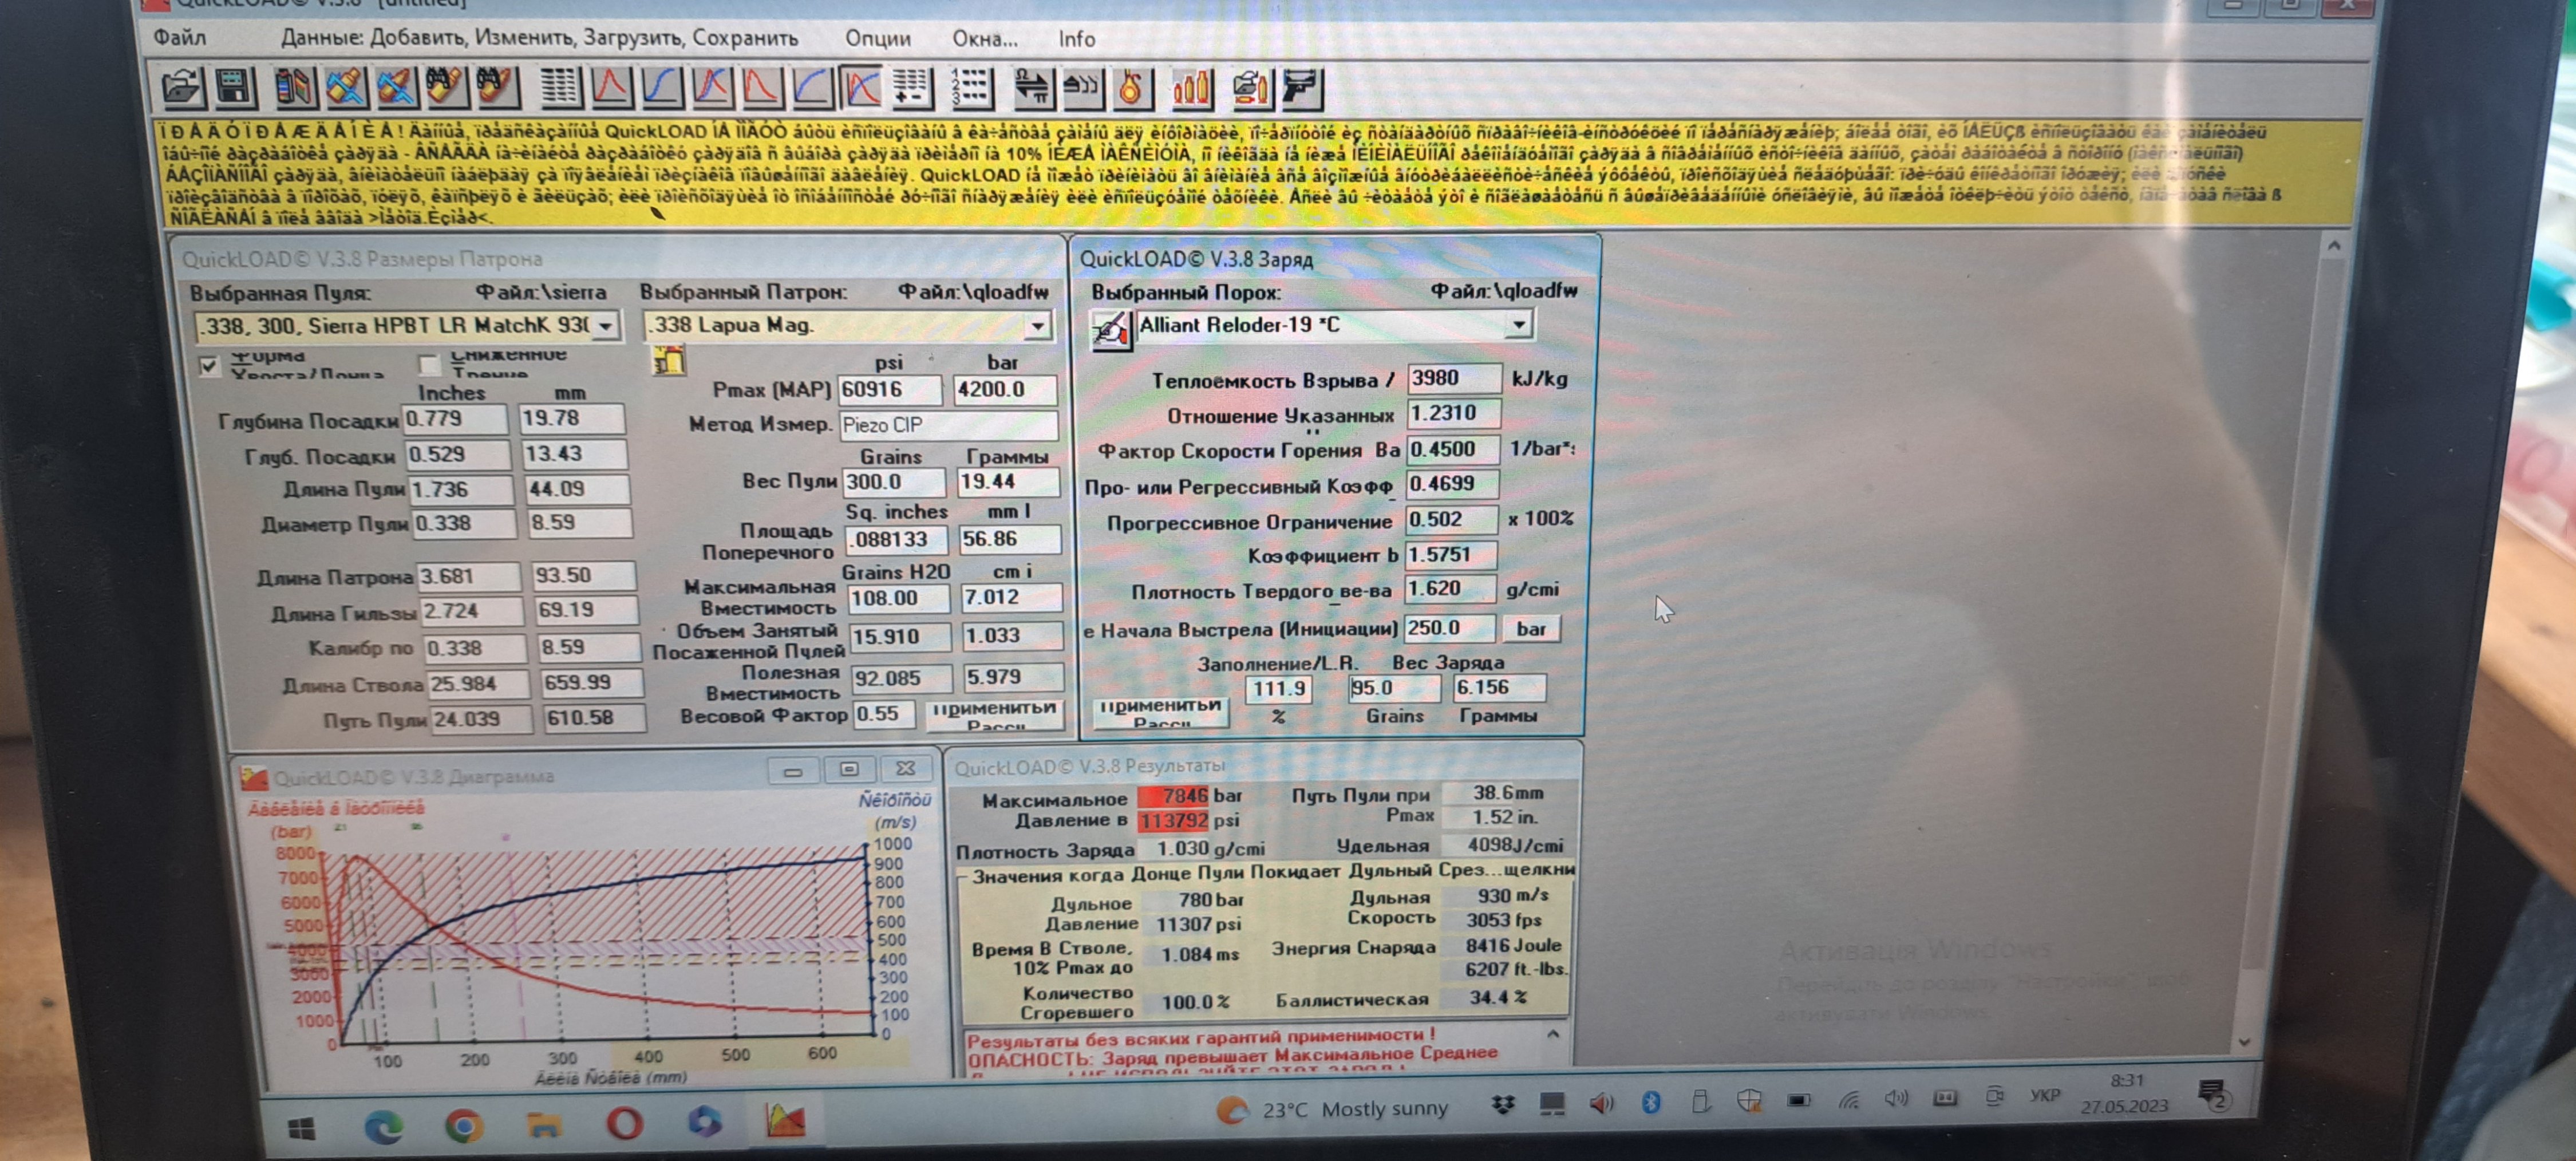Screen dimensions: 2576x1161
Task: Click small cartridge icon below .338 Lapua Mag.
Action: point(669,360)
